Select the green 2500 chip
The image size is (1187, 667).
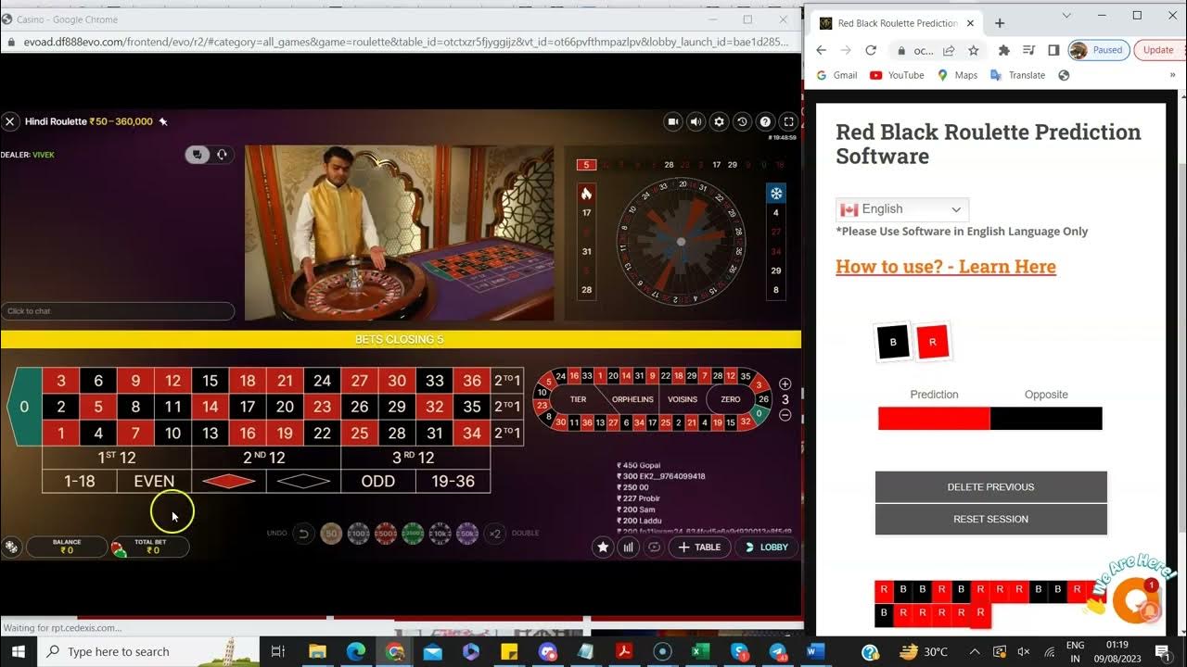click(414, 534)
